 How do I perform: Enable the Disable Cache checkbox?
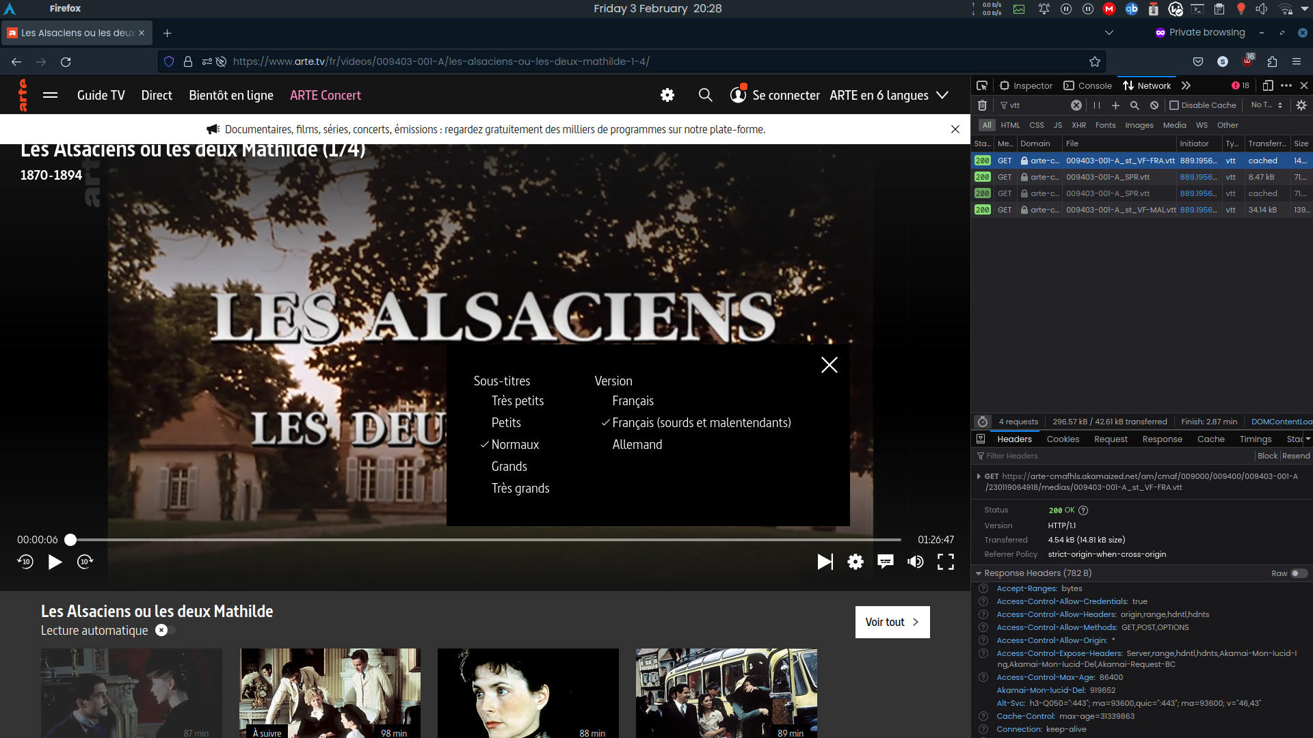coord(1174,105)
